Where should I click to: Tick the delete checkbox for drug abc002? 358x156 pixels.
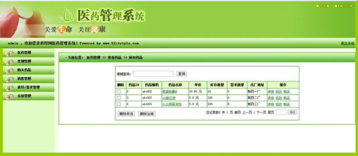coord(119,91)
